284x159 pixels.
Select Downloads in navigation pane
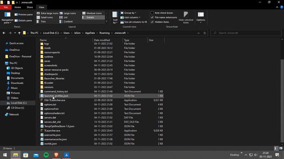pos(17,83)
